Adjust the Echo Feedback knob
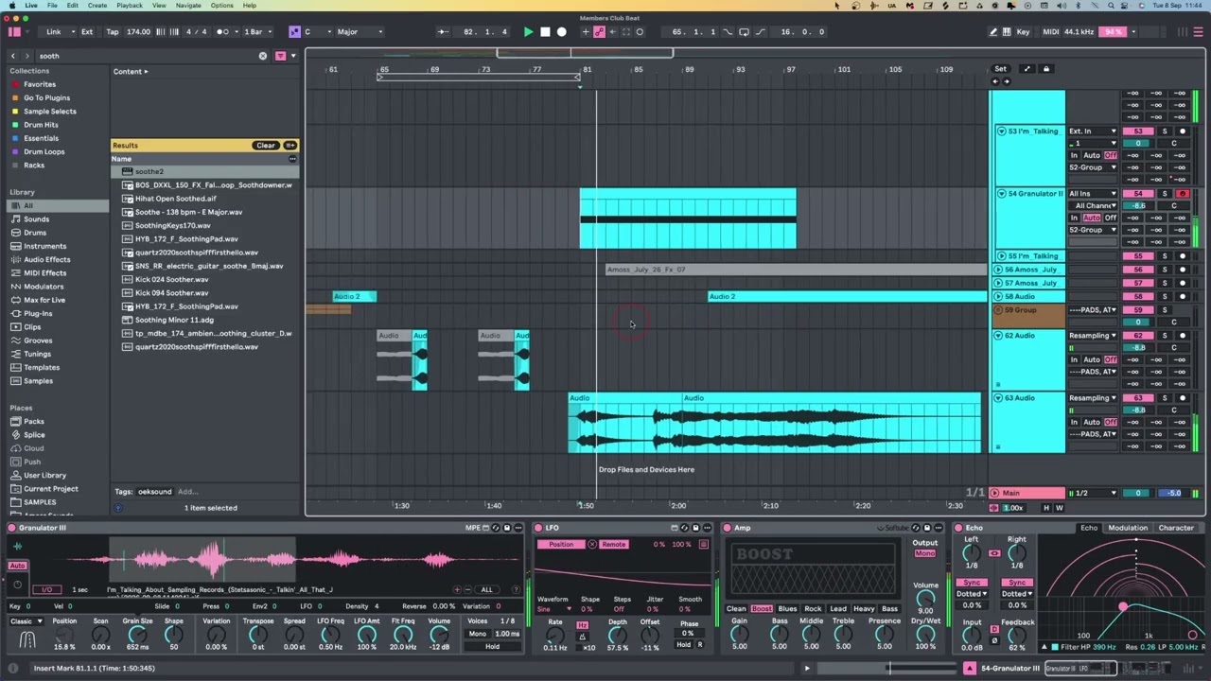1211x681 pixels. tap(1017, 637)
